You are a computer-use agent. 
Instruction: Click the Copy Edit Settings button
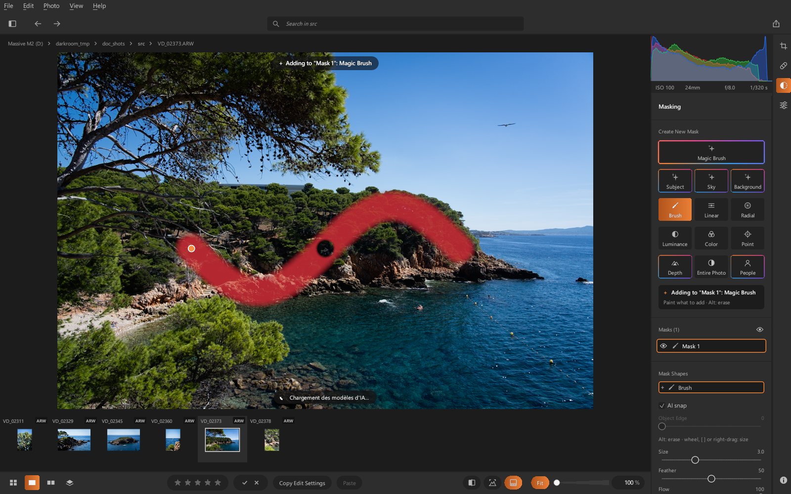click(x=302, y=483)
